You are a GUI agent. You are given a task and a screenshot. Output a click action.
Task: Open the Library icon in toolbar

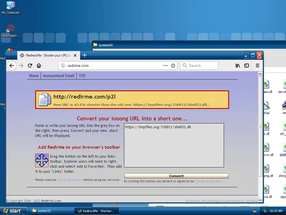click(x=238, y=66)
